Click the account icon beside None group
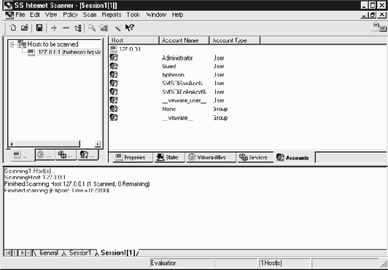 pyautogui.click(x=114, y=108)
